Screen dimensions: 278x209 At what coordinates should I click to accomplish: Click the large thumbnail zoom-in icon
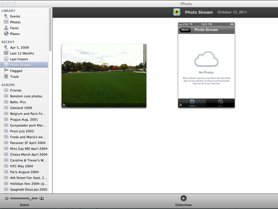point(42,198)
